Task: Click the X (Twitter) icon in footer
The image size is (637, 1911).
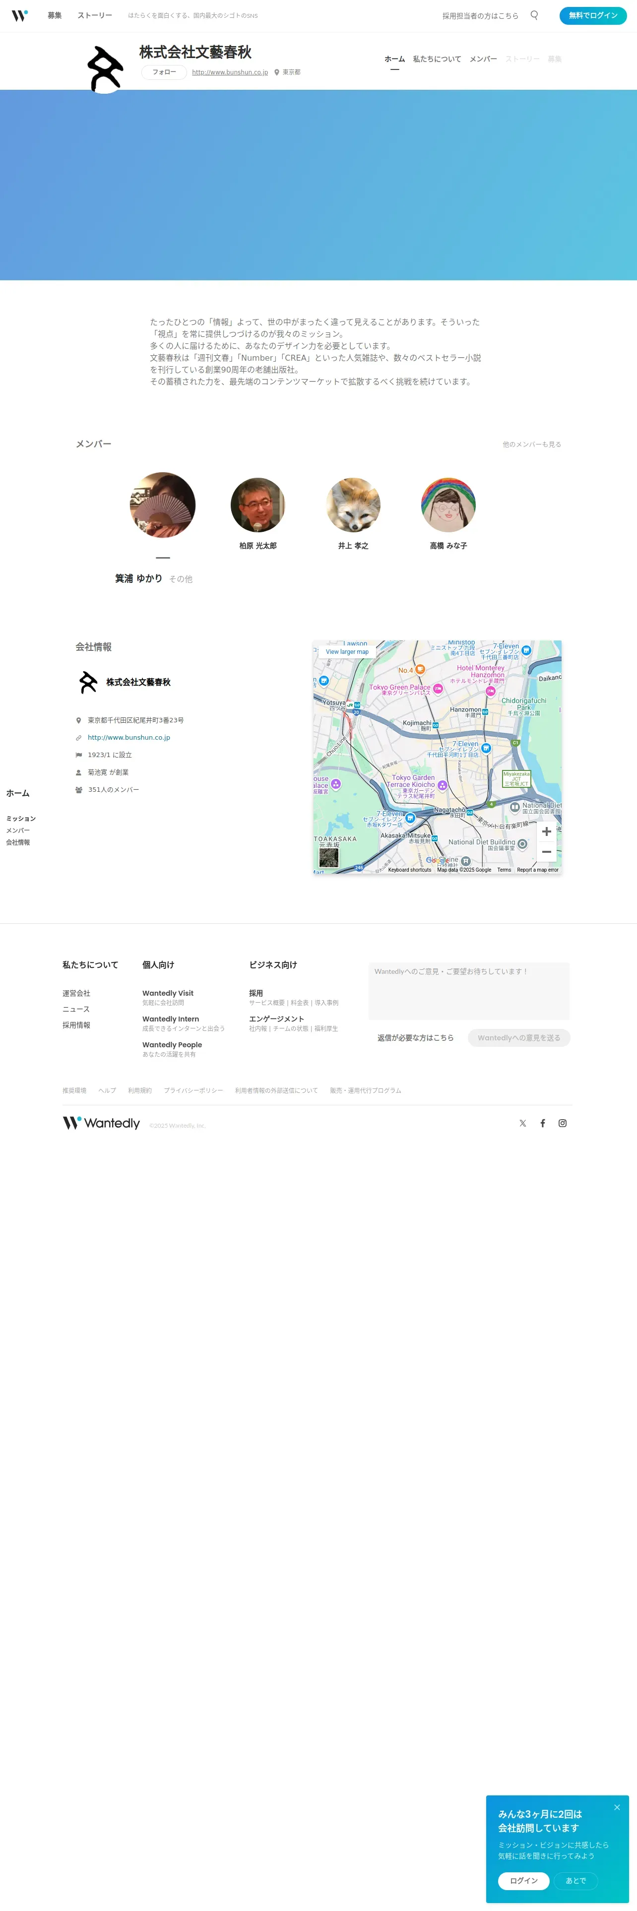Action: click(x=523, y=1123)
